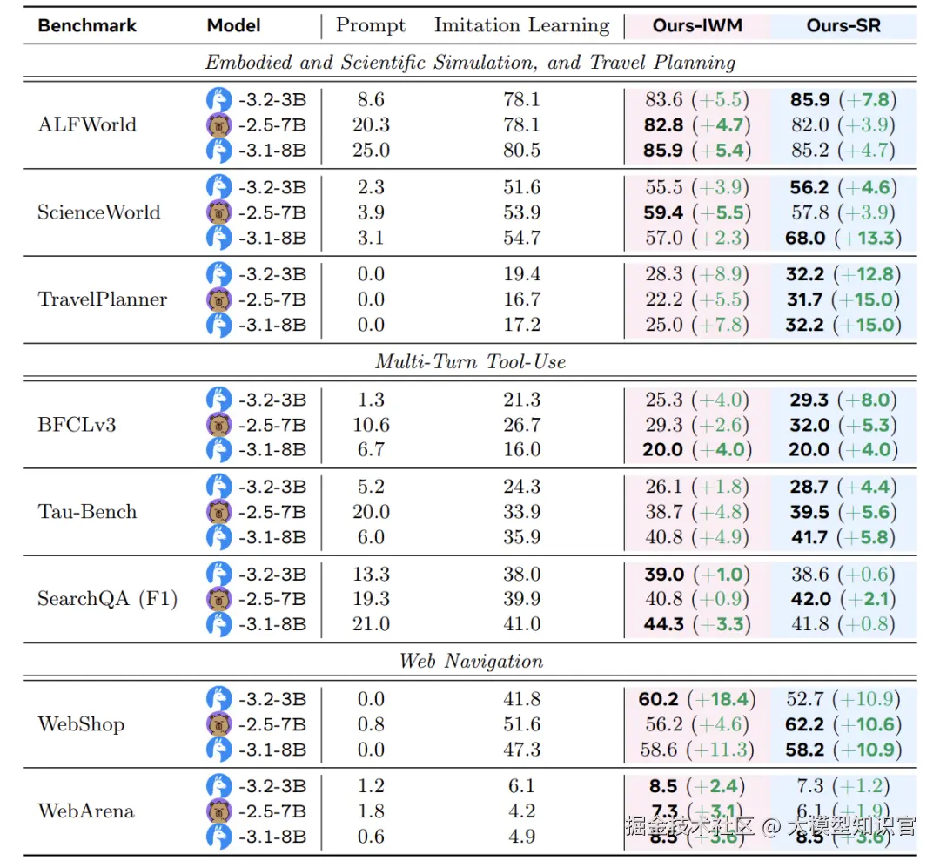Click the "8.5 (+2.4)" WebArena cell
This screenshot has height=861, width=940.
point(697,786)
